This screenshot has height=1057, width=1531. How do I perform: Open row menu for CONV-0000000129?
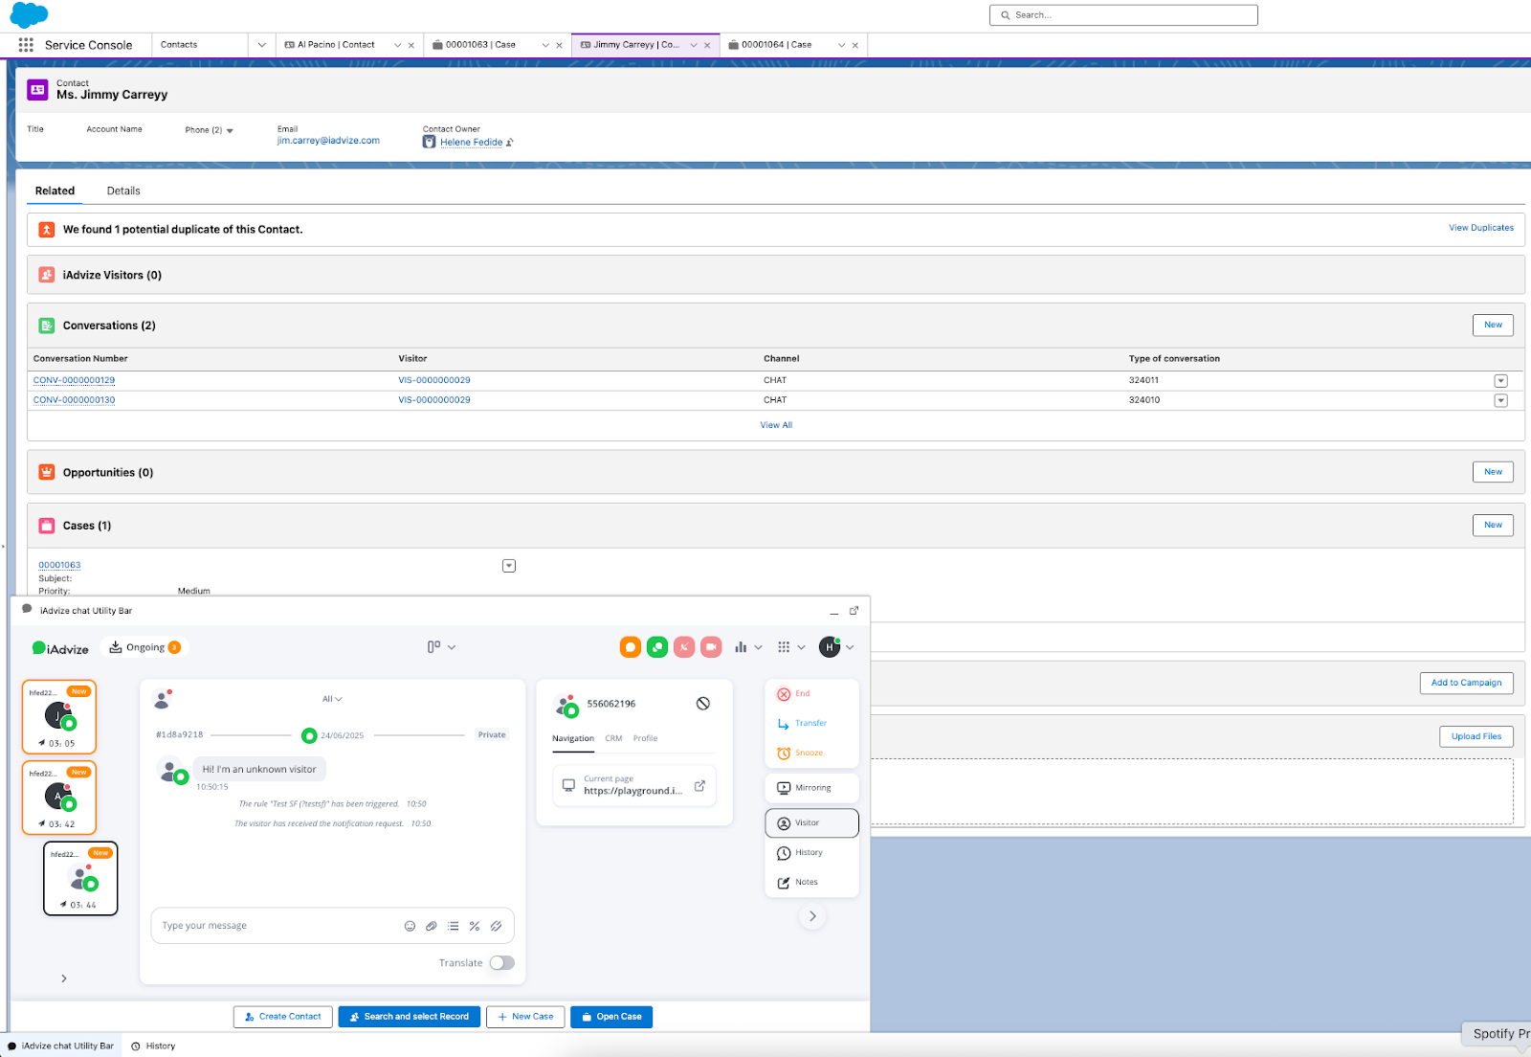pyautogui.click(x=1500, y=381)
